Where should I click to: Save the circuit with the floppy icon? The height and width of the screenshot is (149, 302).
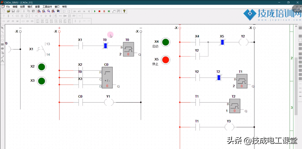(x=13, y=11)
